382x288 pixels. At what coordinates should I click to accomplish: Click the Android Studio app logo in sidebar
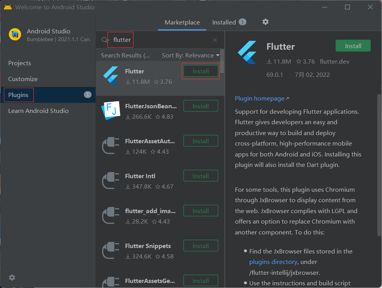click(x=15, y=35)
